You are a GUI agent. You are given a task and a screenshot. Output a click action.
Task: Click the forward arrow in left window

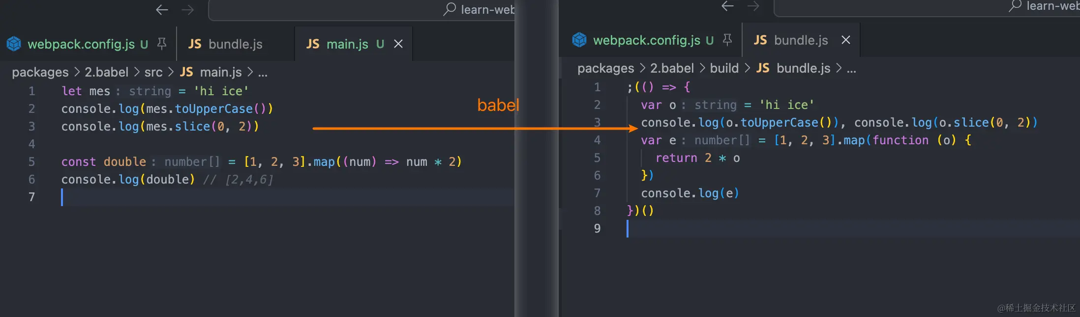click(x=187, y=10)
